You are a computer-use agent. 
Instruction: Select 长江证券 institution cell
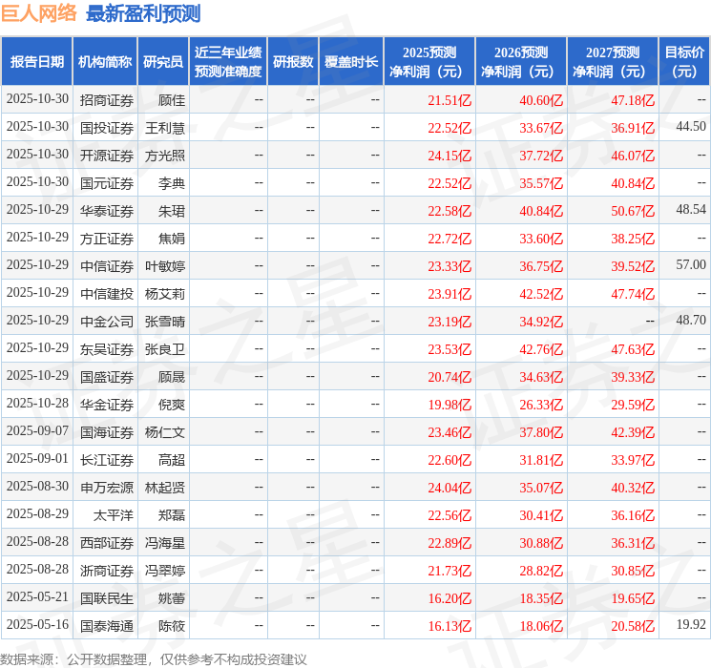[x=107, y=460]
